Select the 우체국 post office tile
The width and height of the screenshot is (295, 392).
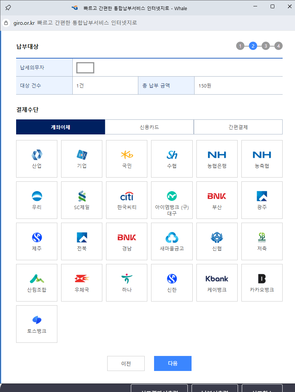pos(82,282)
